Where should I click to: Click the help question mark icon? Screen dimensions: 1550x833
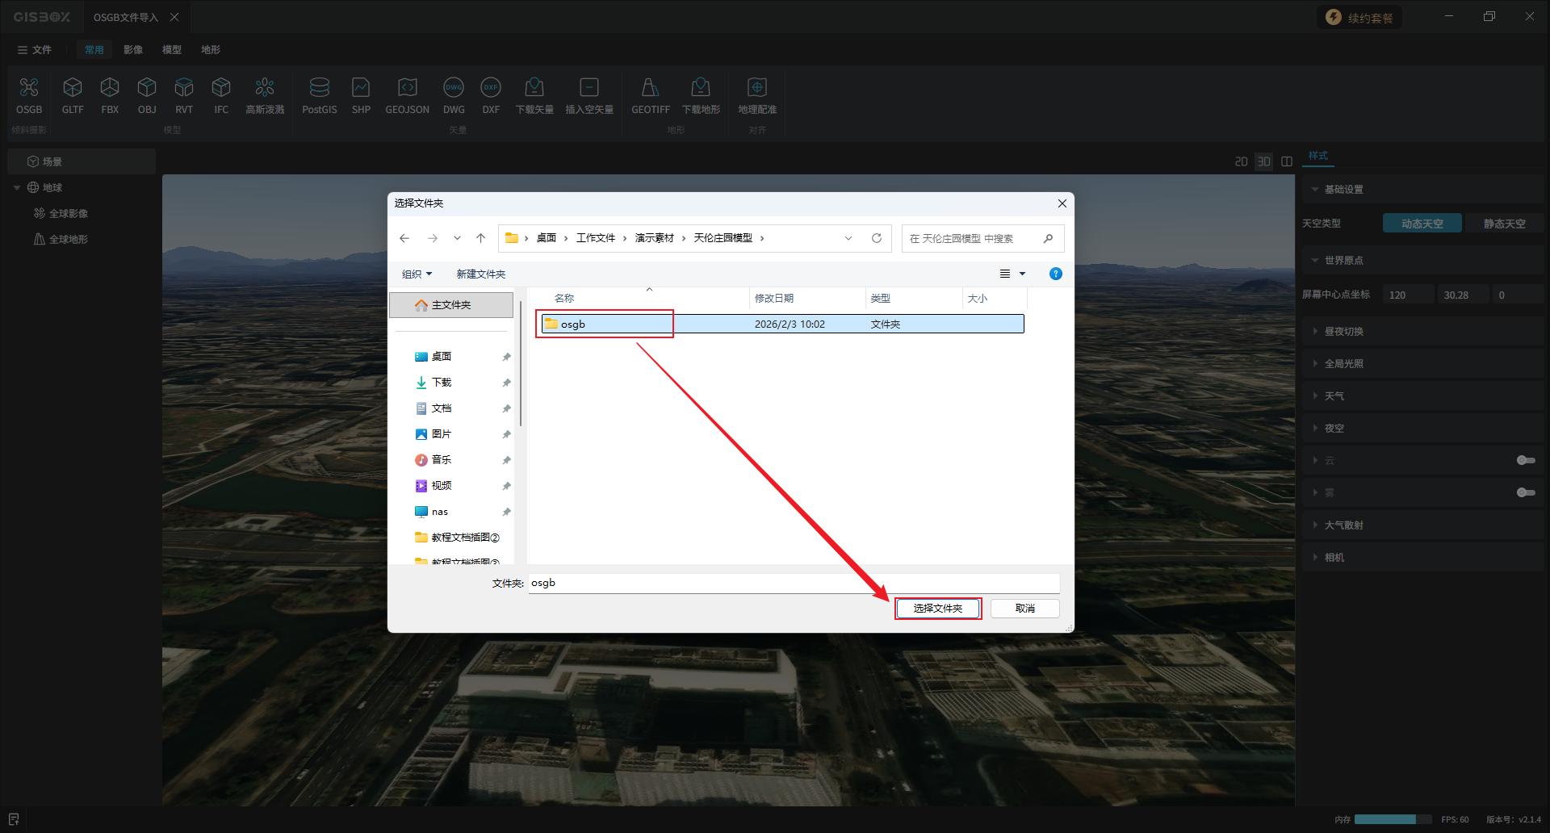pos(1055,274)
